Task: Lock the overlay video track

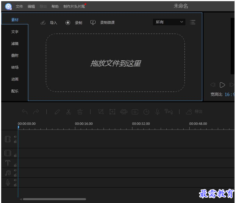Action: 15,155
